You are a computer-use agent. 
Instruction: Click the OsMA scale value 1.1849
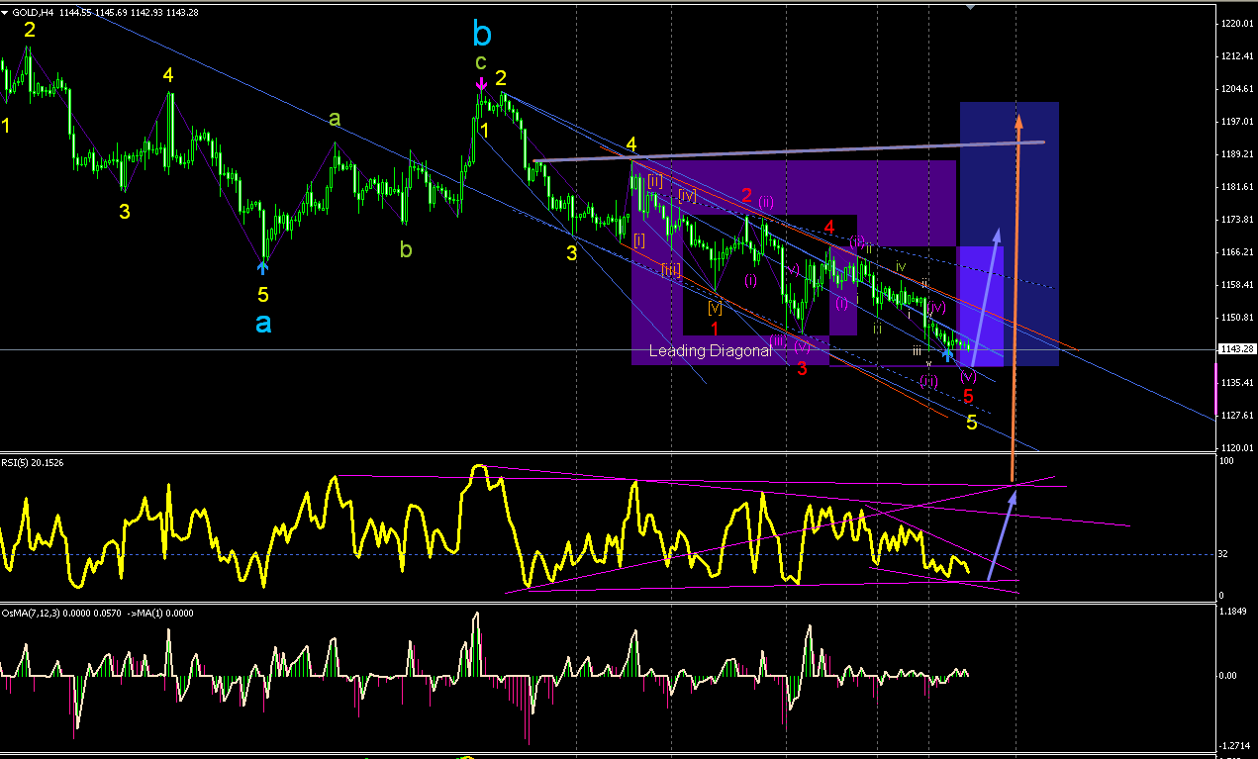pyautogui.click(x=1233, y=611)
